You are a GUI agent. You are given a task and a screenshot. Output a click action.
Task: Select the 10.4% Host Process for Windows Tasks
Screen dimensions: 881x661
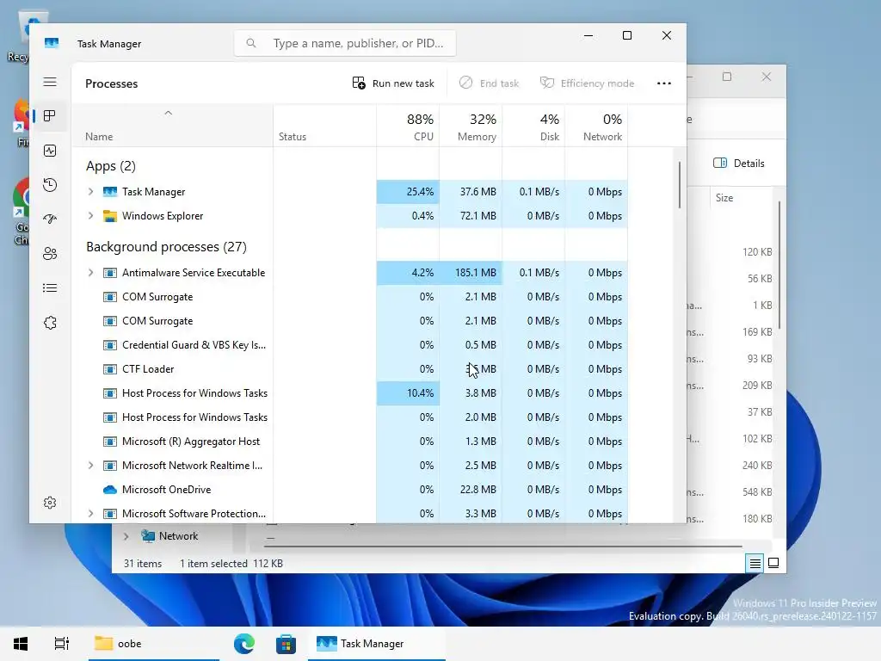click(x=349, y=393)
